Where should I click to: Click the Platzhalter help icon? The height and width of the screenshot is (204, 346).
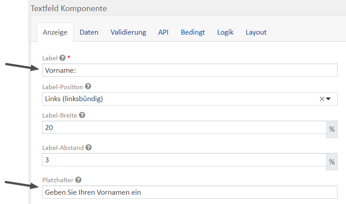click(78, 180)
